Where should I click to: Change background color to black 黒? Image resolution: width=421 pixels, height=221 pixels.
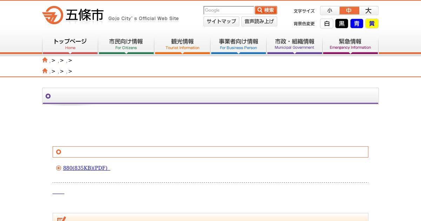coord(342,24)
